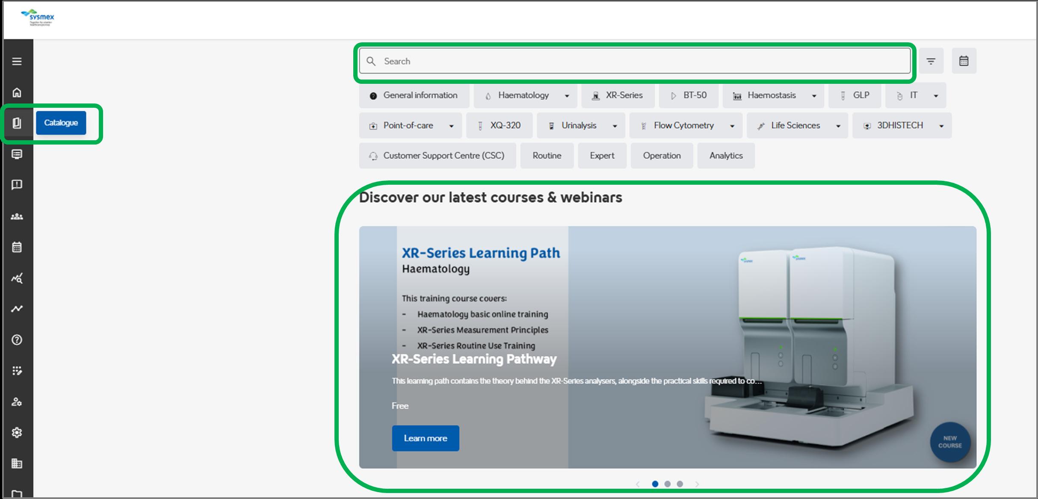
Task: Click the users group icon in the sidebar
Action: pos(17,216)
